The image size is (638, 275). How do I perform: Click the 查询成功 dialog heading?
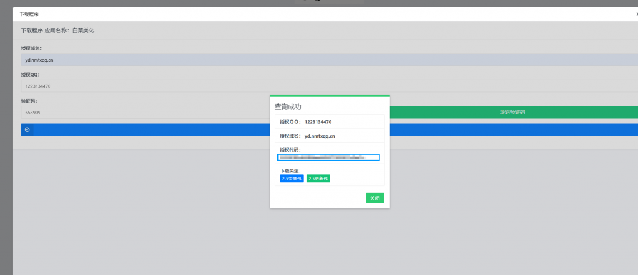pos(288,106)
